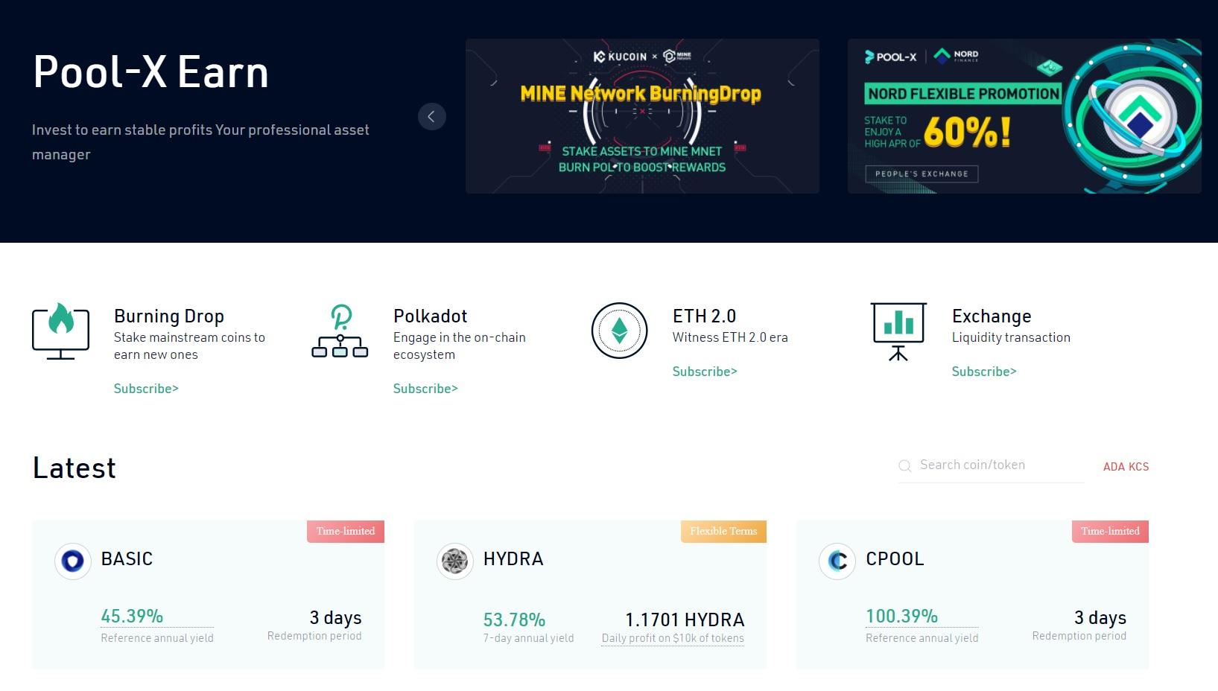Click the 1.1701 HYDRA daily profit value
1218x691 pixels.
[685, 620]
